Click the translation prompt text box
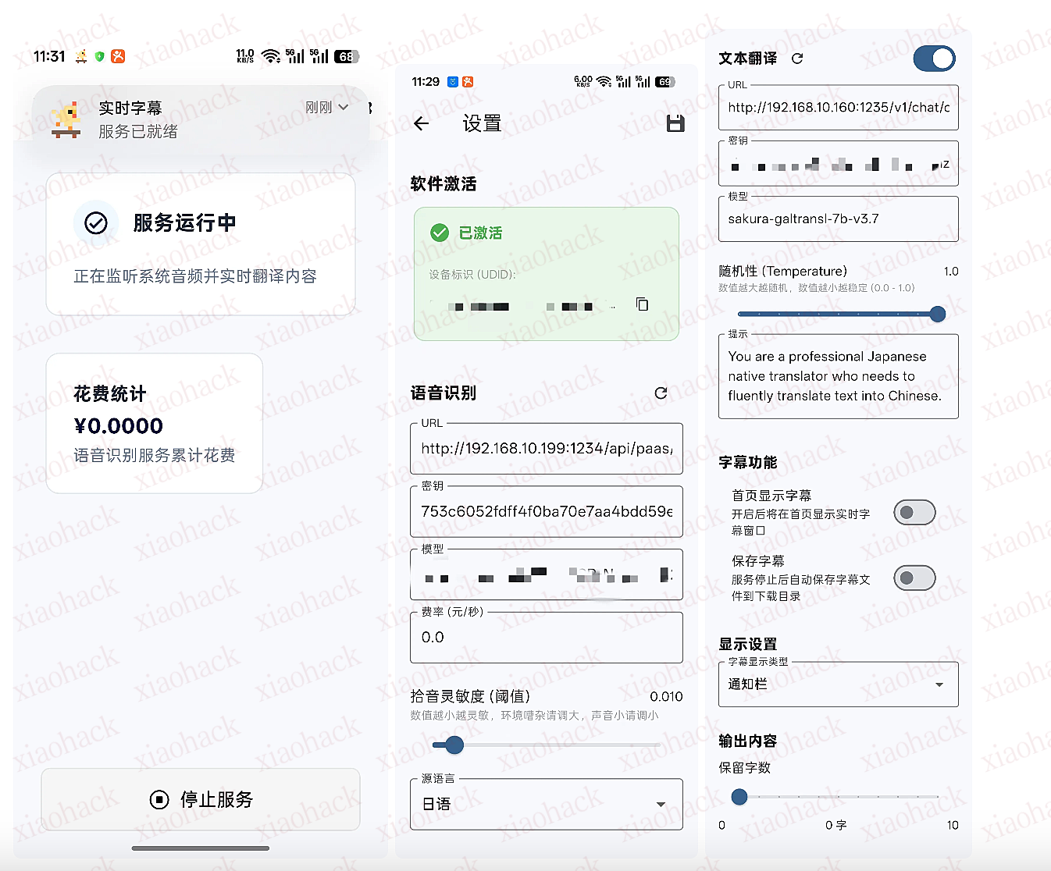 click(838, 376)
